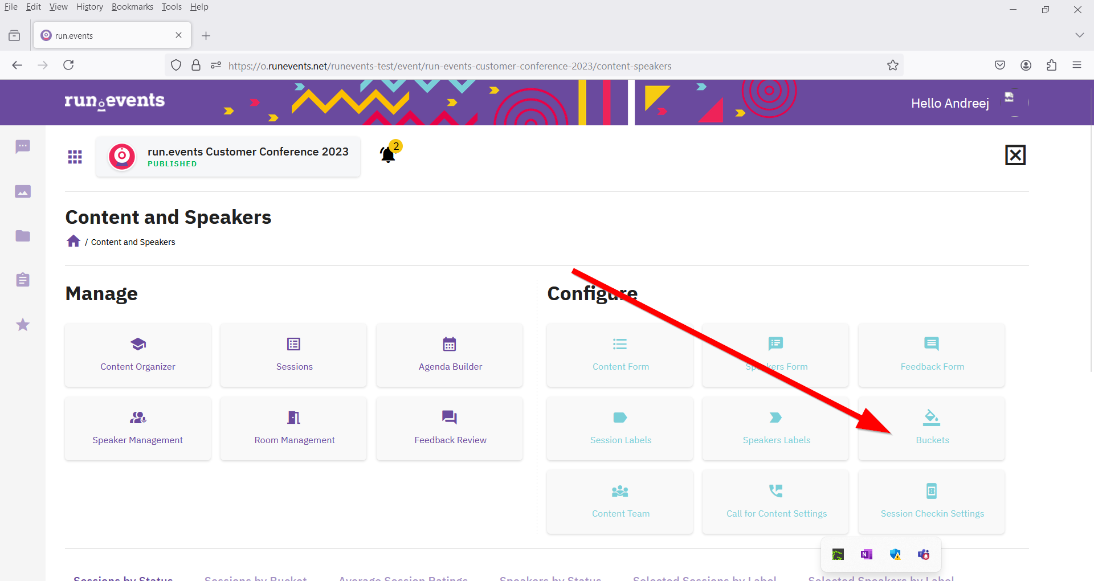Configure the Feedback Form
The image size is (1094, 581).
click(x=932, y=355)
